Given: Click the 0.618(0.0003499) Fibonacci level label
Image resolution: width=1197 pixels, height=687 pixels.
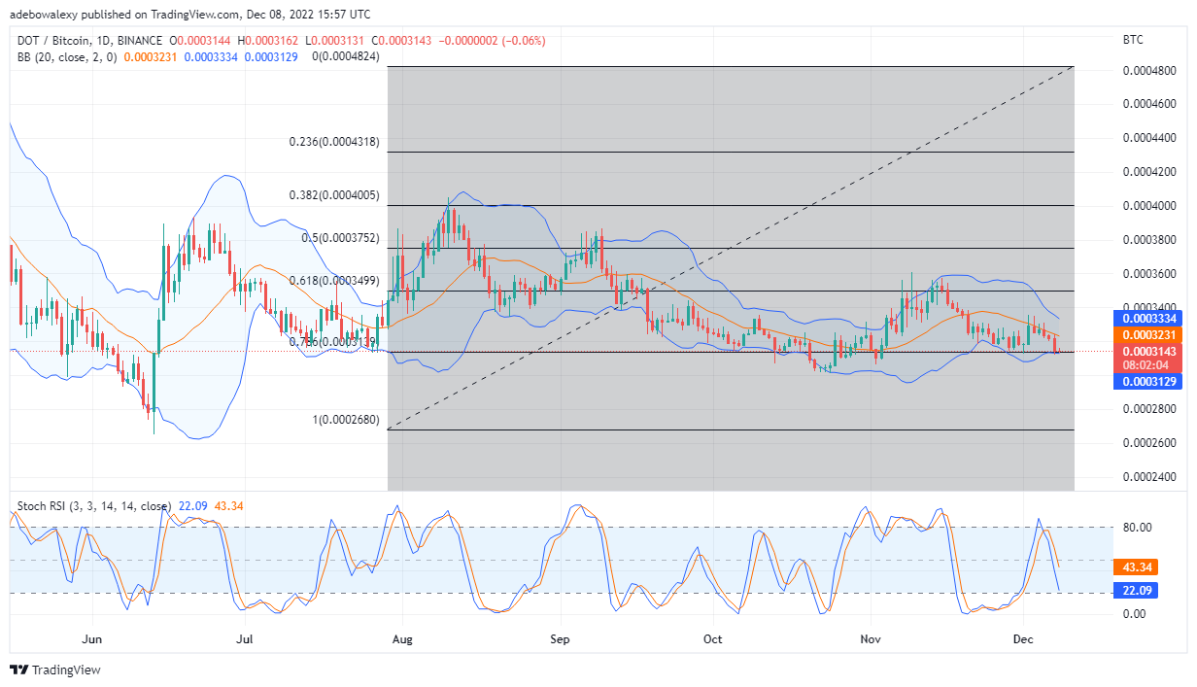Looking at the screenshot, I should (x=334, y=281).
